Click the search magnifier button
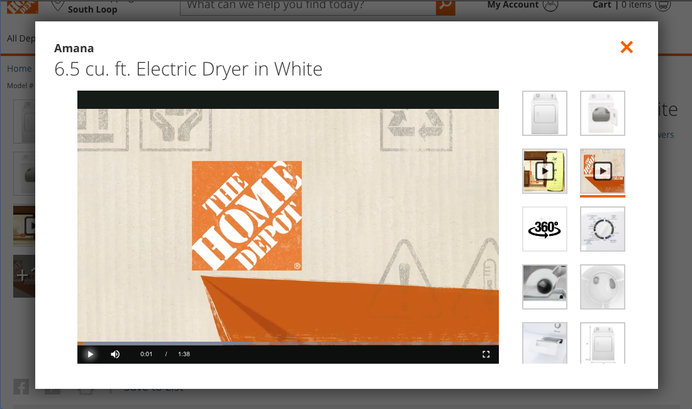 coord(445,6)
